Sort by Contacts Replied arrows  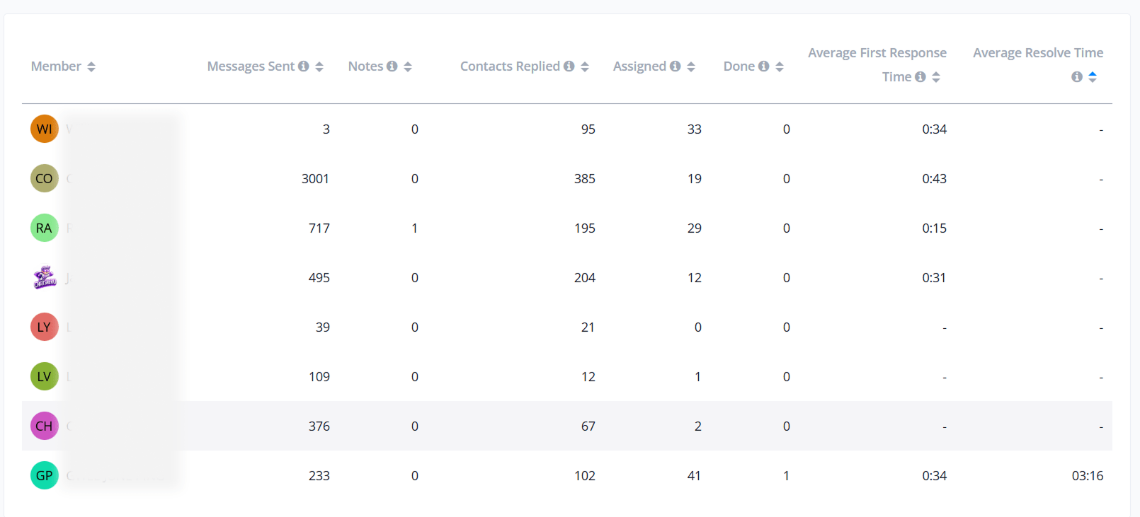point(585,66)
